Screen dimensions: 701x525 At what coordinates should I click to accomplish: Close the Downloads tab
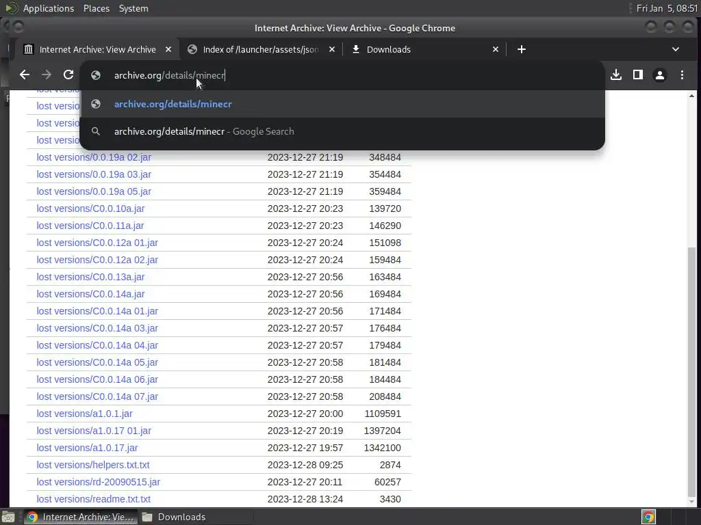tap(496, 49)
